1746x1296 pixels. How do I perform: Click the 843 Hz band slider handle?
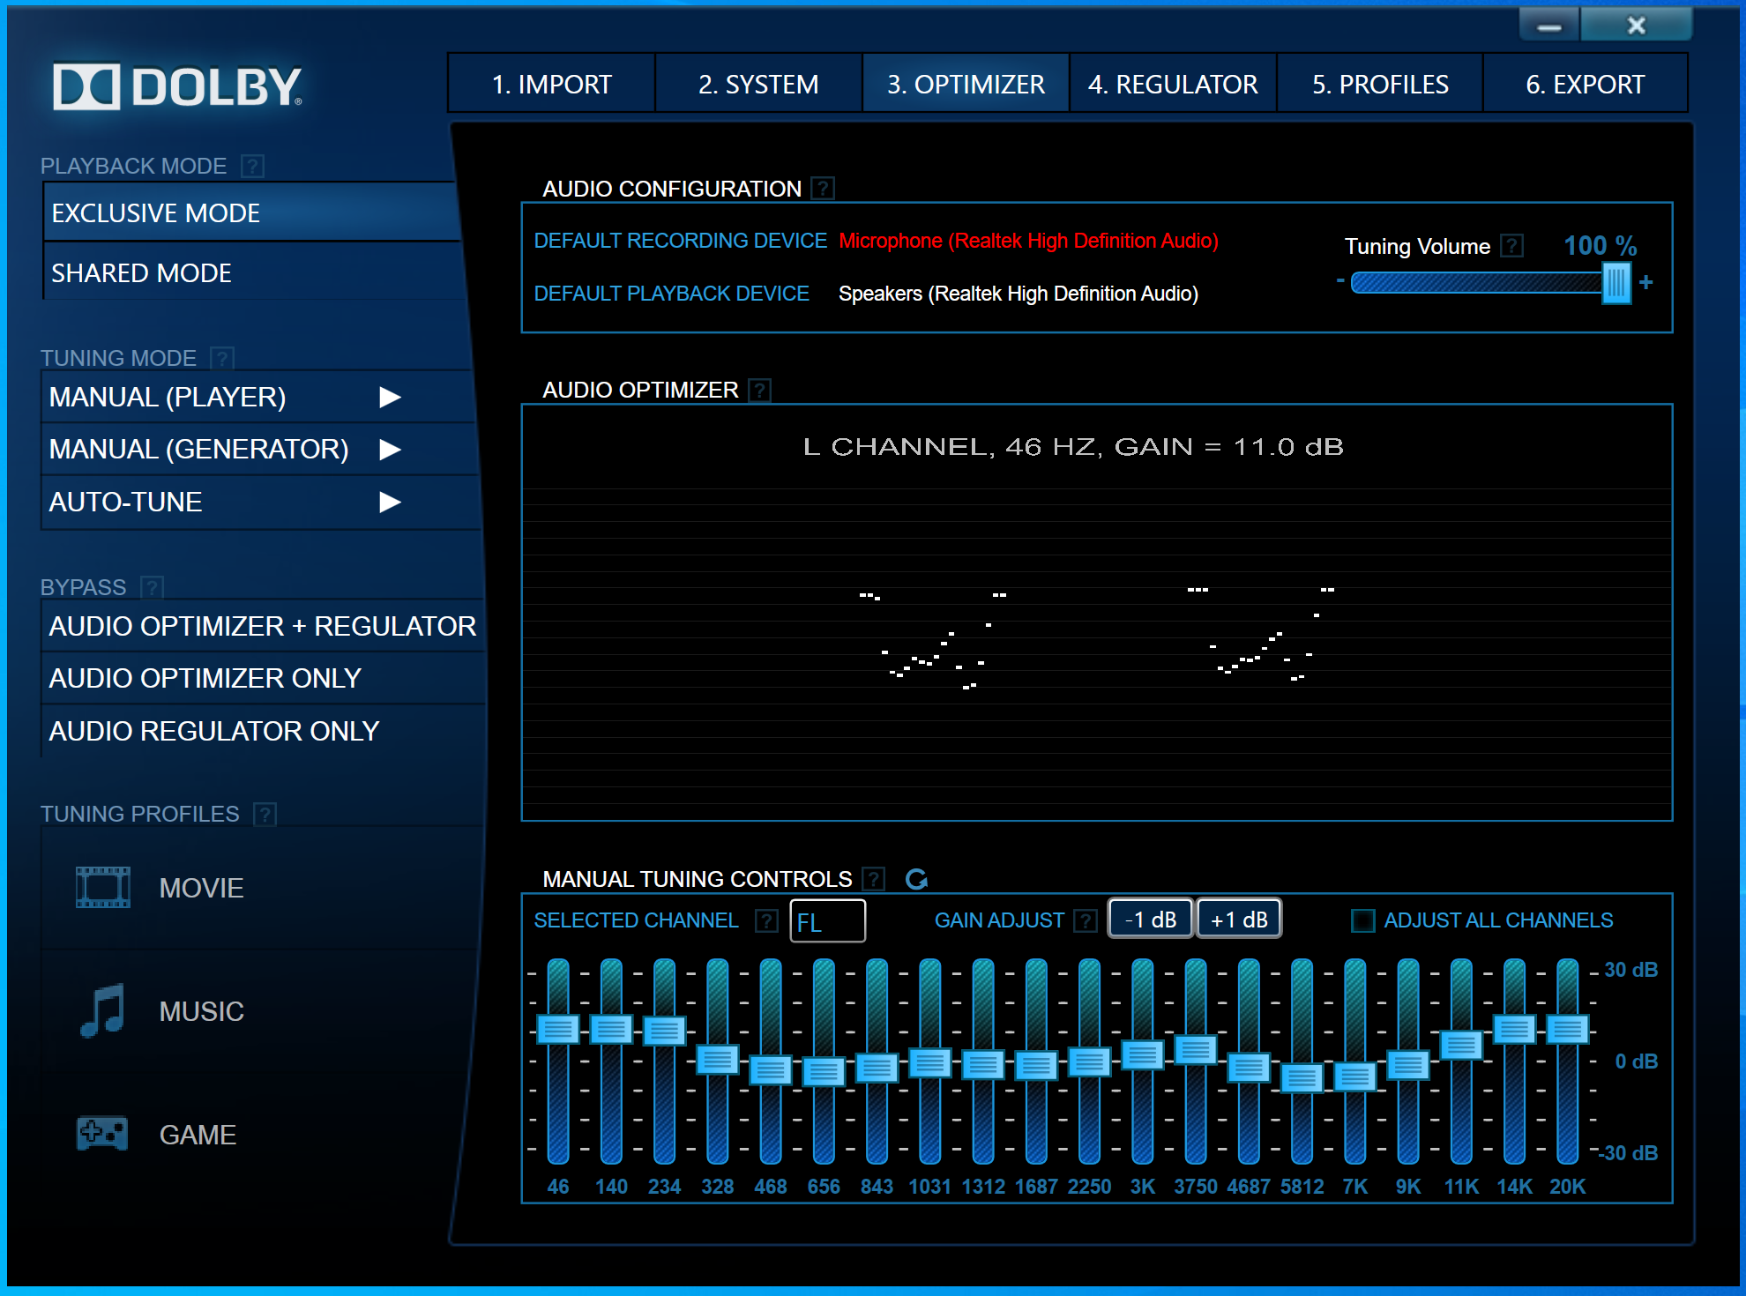pos(877,1069)
